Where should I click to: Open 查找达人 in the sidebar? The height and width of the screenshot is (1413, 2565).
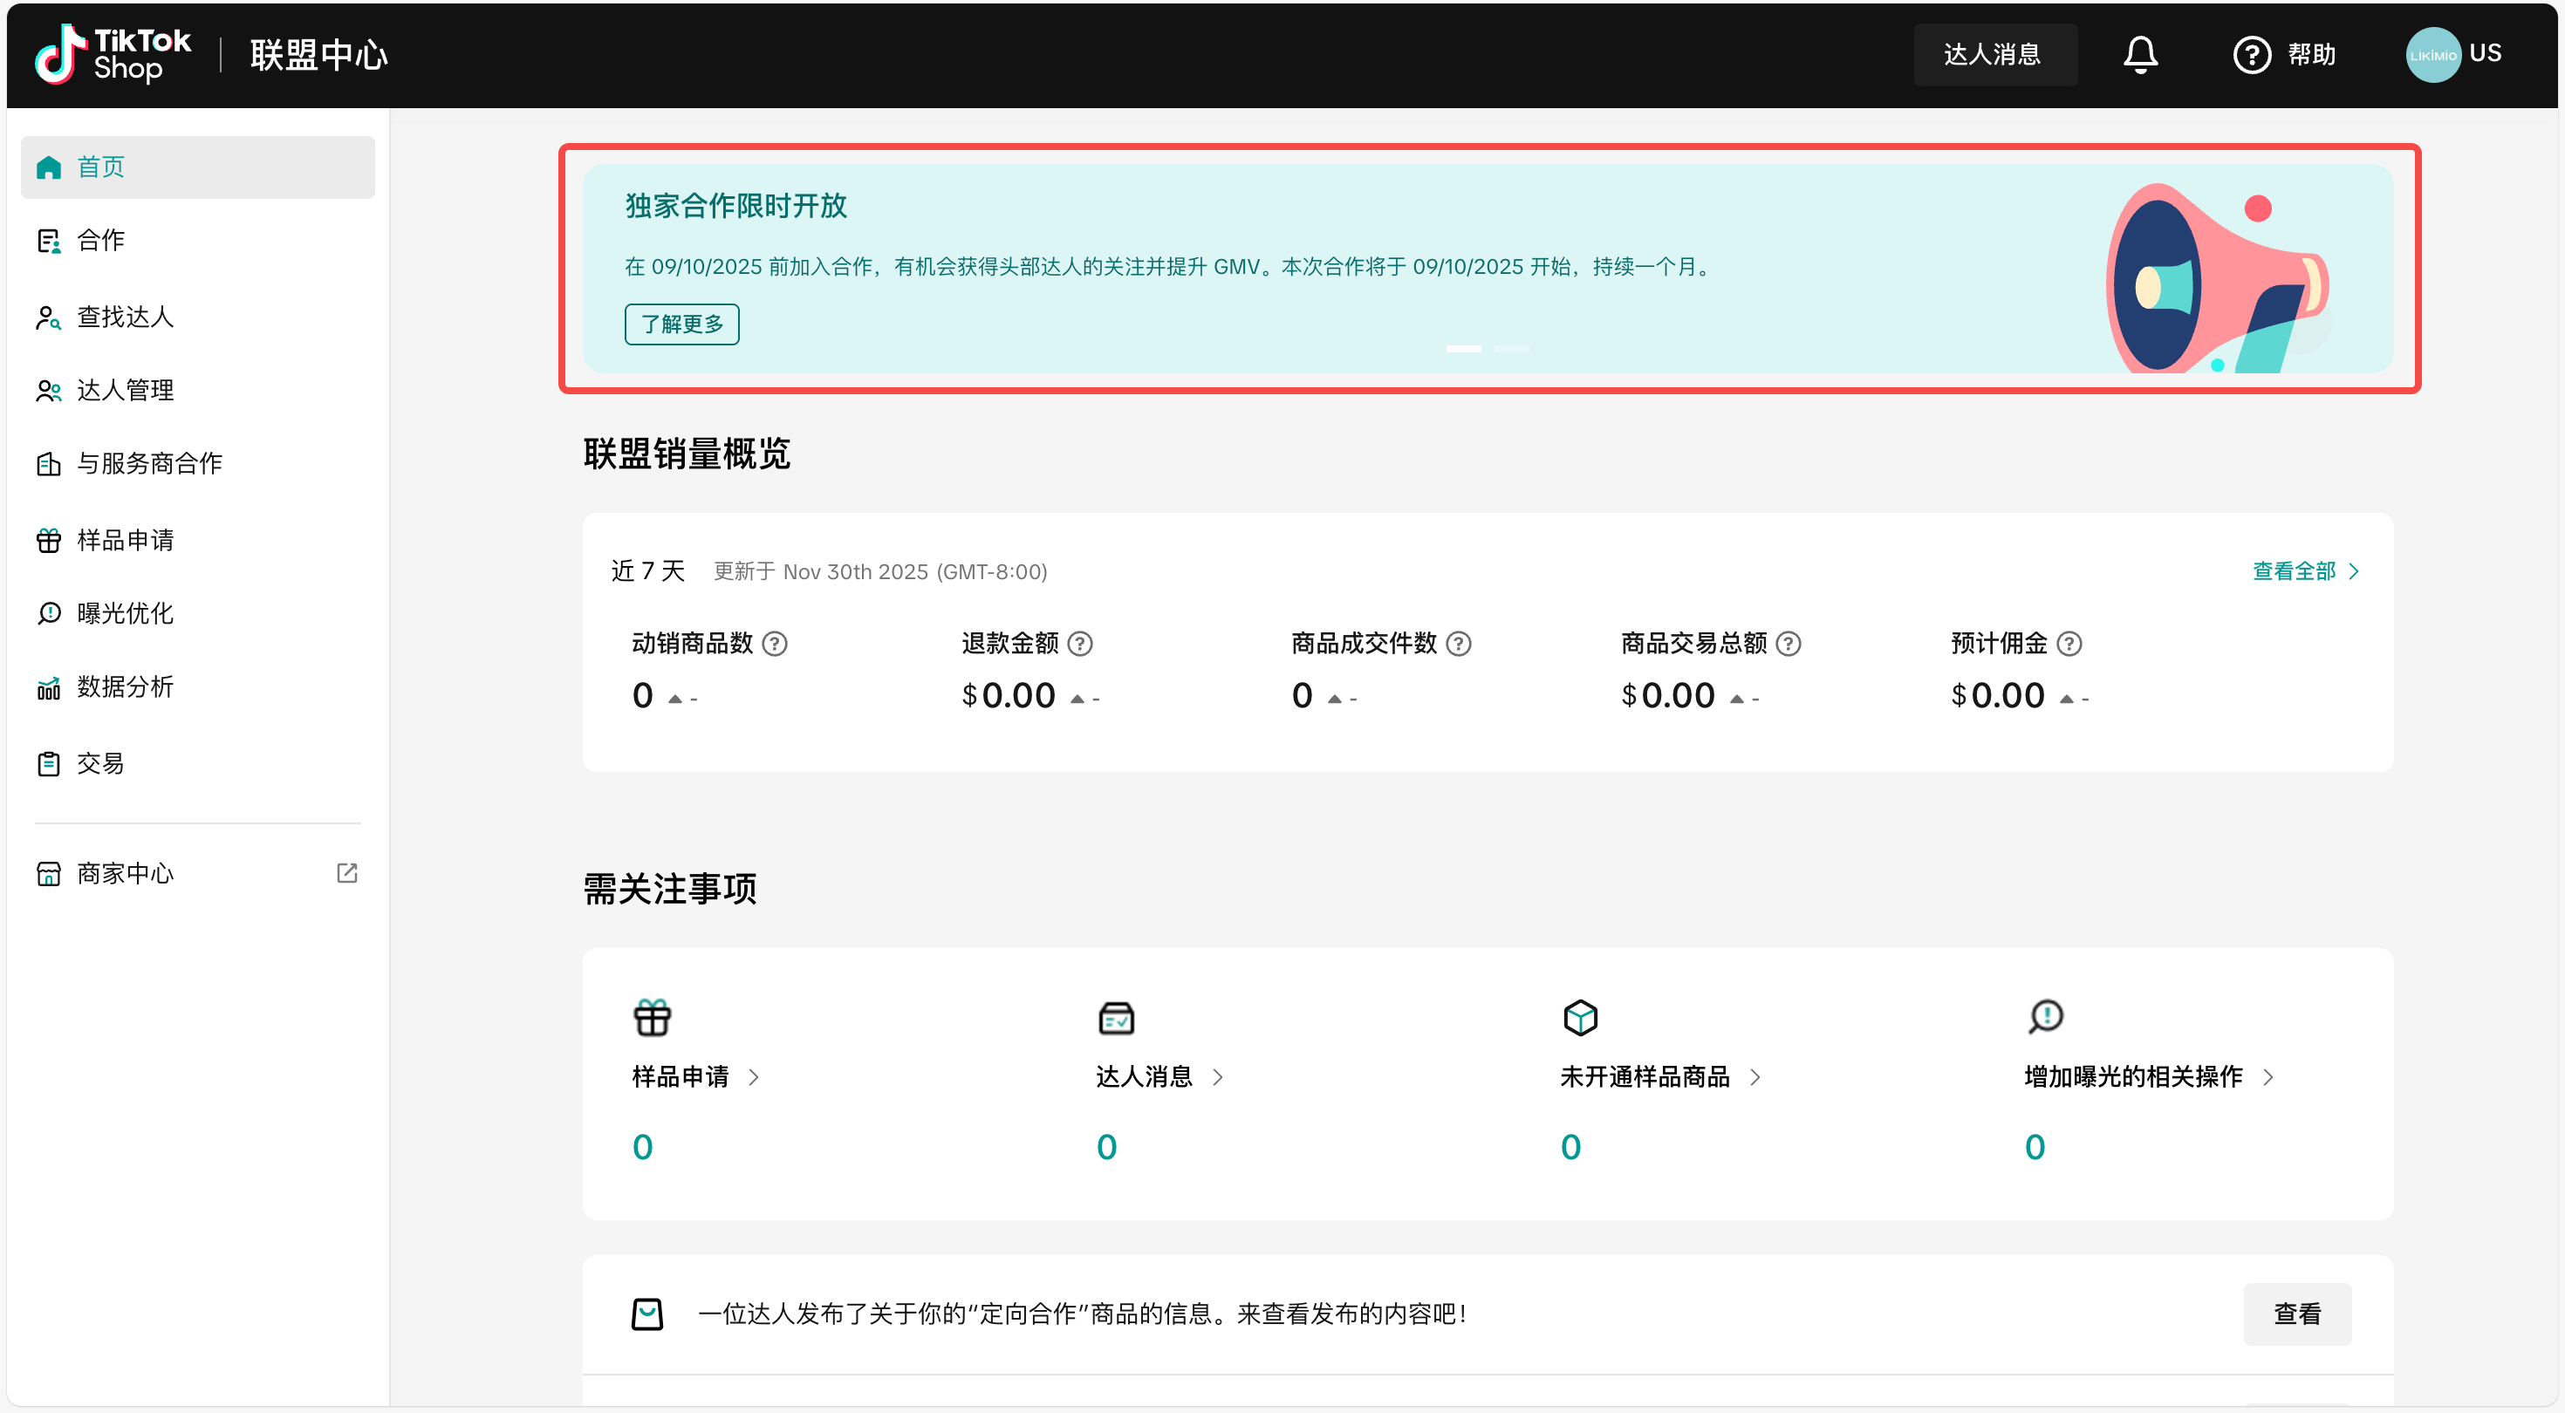pos(125,317)
